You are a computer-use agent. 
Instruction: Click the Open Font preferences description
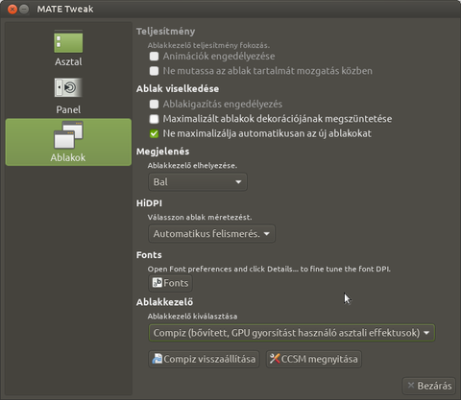[x=269, y=270]
